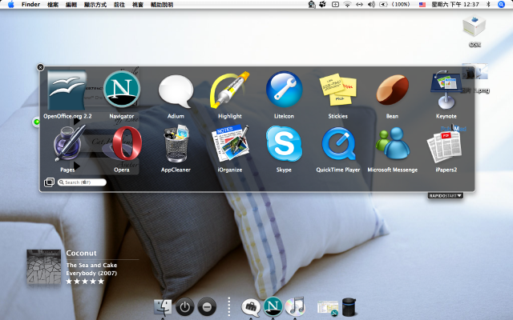Open the Apple menu
Screen dimensions: 513x320
10,5
